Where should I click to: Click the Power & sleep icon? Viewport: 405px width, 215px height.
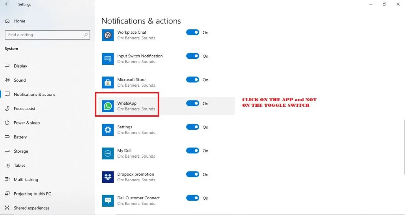click(7, 122)
